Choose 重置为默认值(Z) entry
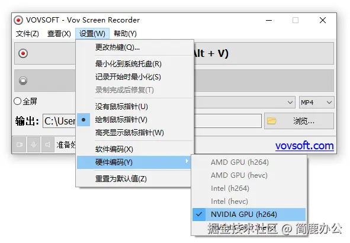 point(134,179)
